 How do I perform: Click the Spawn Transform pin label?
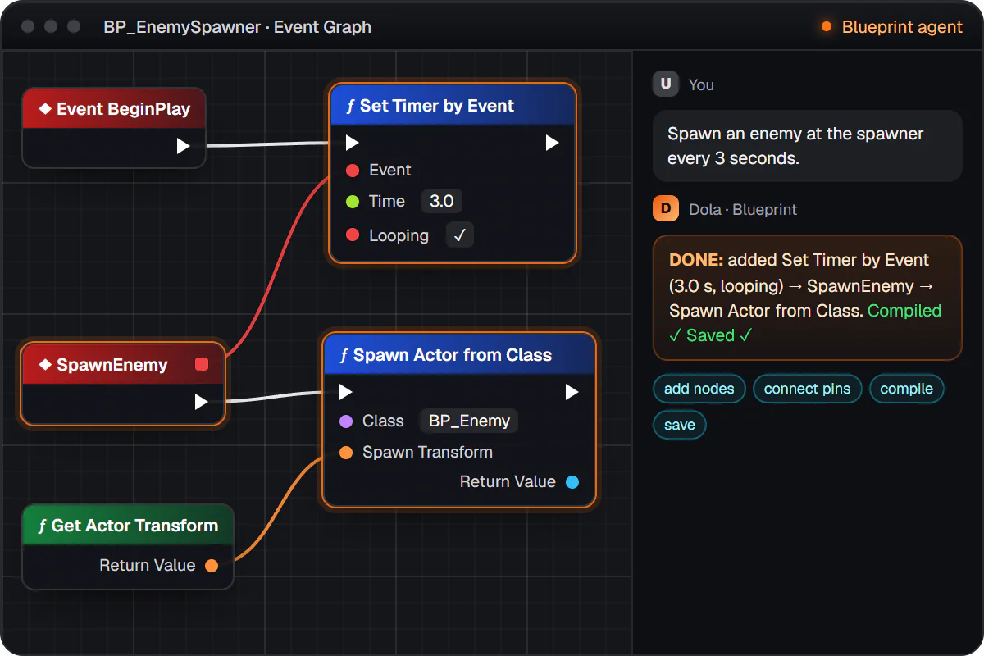click(427, 453)
